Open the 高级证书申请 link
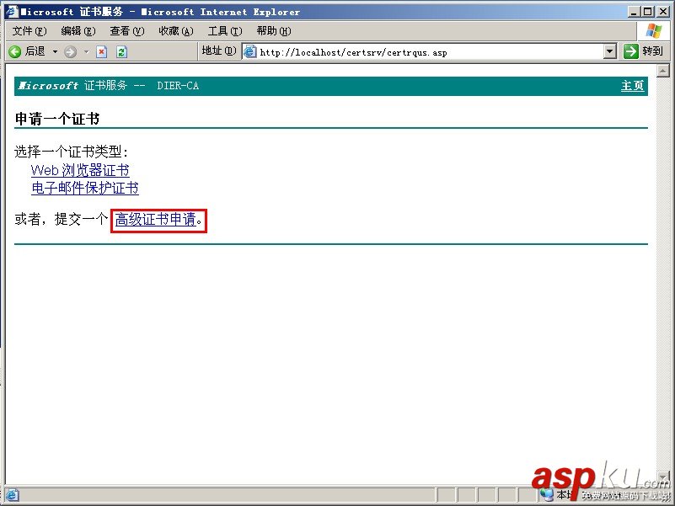The image size is (675, 506). (156, 220)
